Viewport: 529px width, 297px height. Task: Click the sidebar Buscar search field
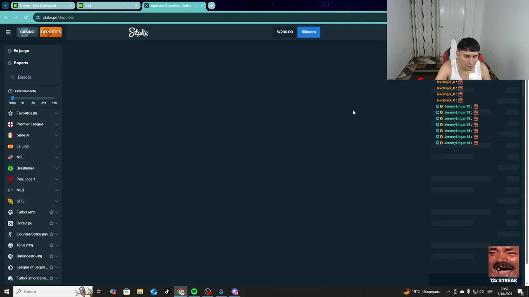(34, 77)
